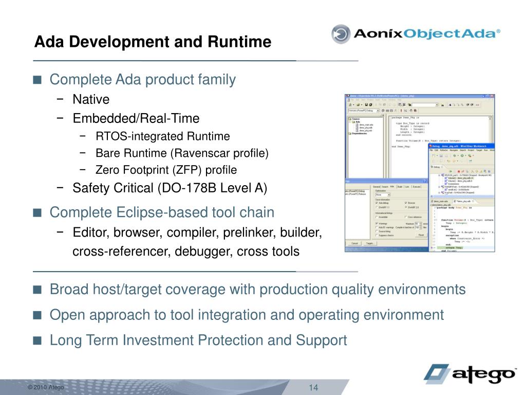Toggle 'Browser' checkbox in settings dialog
This screenshot has width=526, height=395.
tap(406, 203)
